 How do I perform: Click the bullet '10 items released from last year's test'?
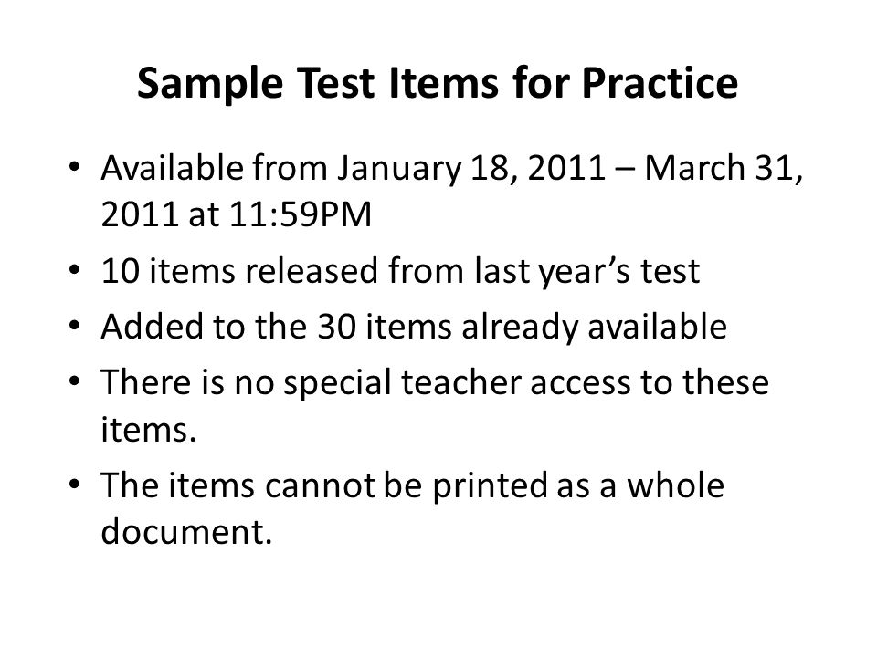[400, 272]
